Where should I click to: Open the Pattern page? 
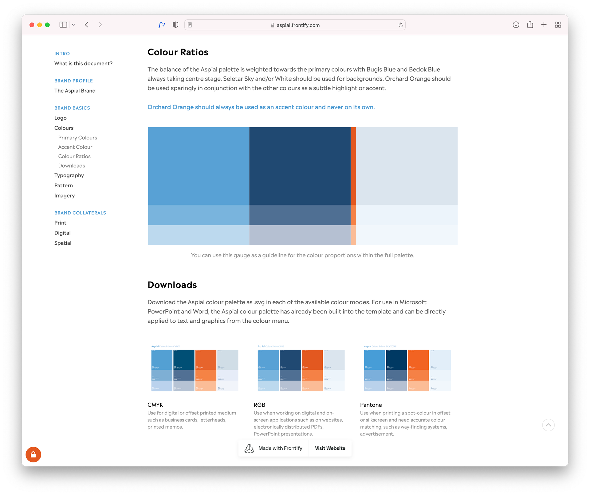(64, 186)
